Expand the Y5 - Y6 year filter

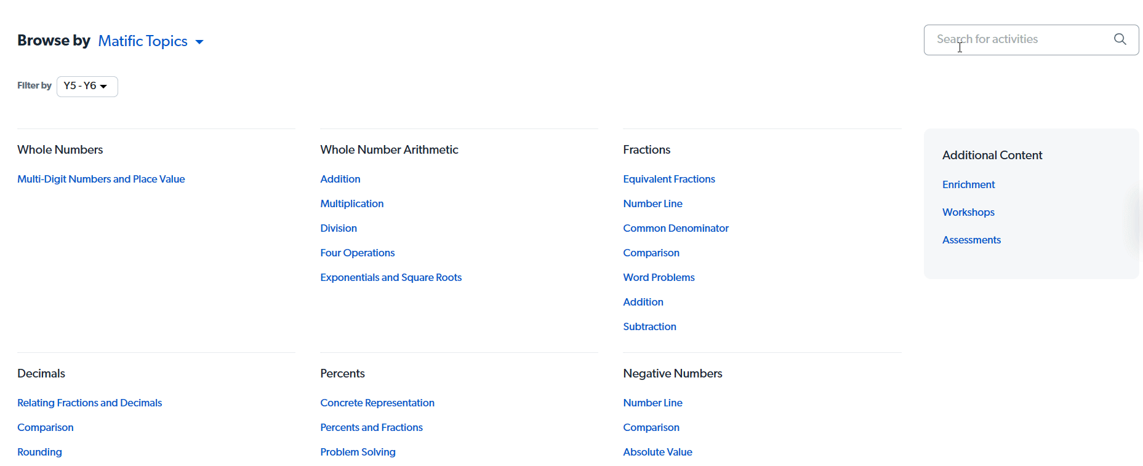pos(87,86)
